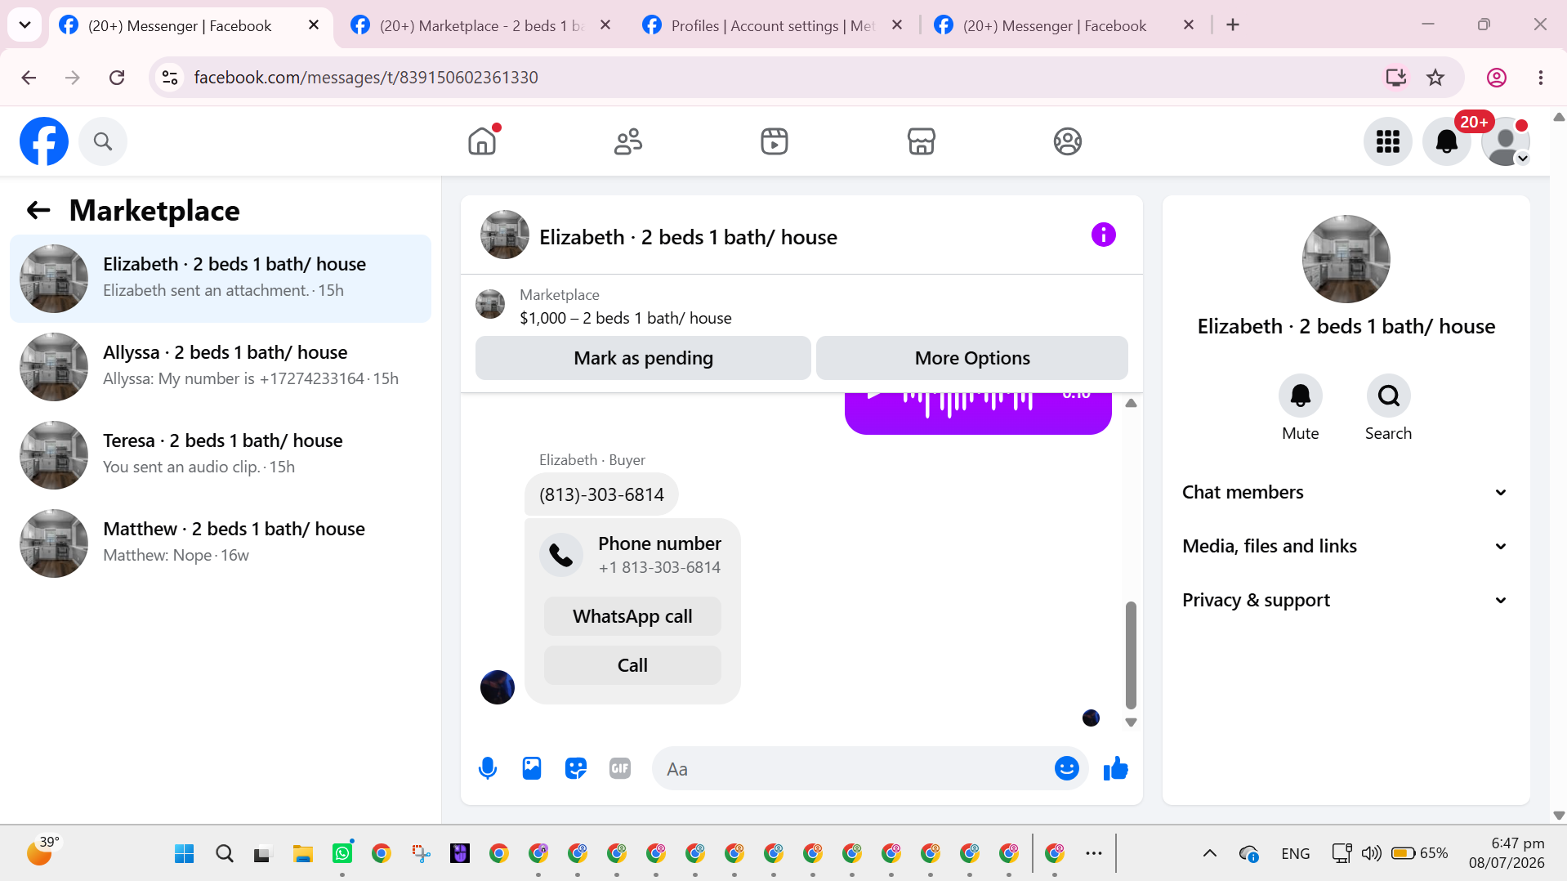This screenshot has height=881, width=1567.
Task: Reload the current page
Action: coord(117,78)
